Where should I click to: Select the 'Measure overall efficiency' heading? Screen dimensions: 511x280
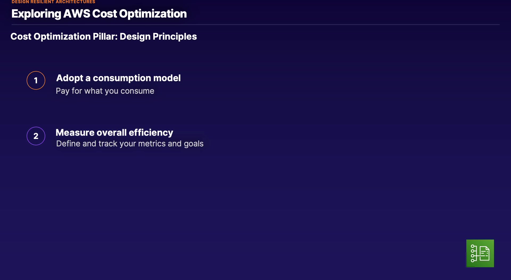click(114, 133)
